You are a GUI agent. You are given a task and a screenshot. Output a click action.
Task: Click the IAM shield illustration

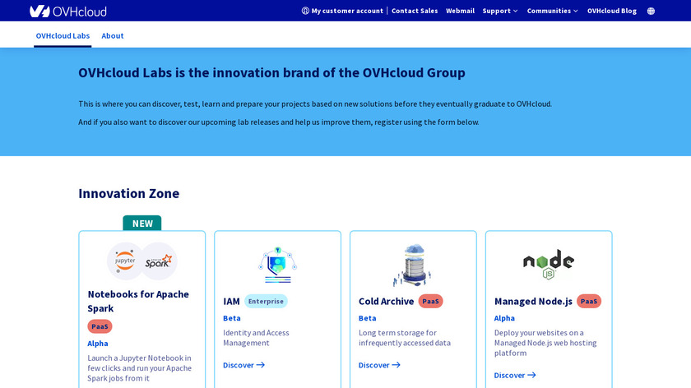click(278, 265)
